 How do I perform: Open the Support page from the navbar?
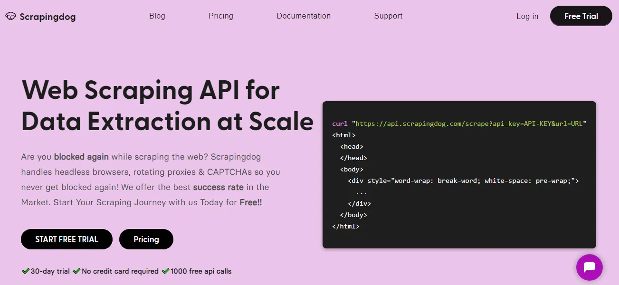click(x=388, y=16)
